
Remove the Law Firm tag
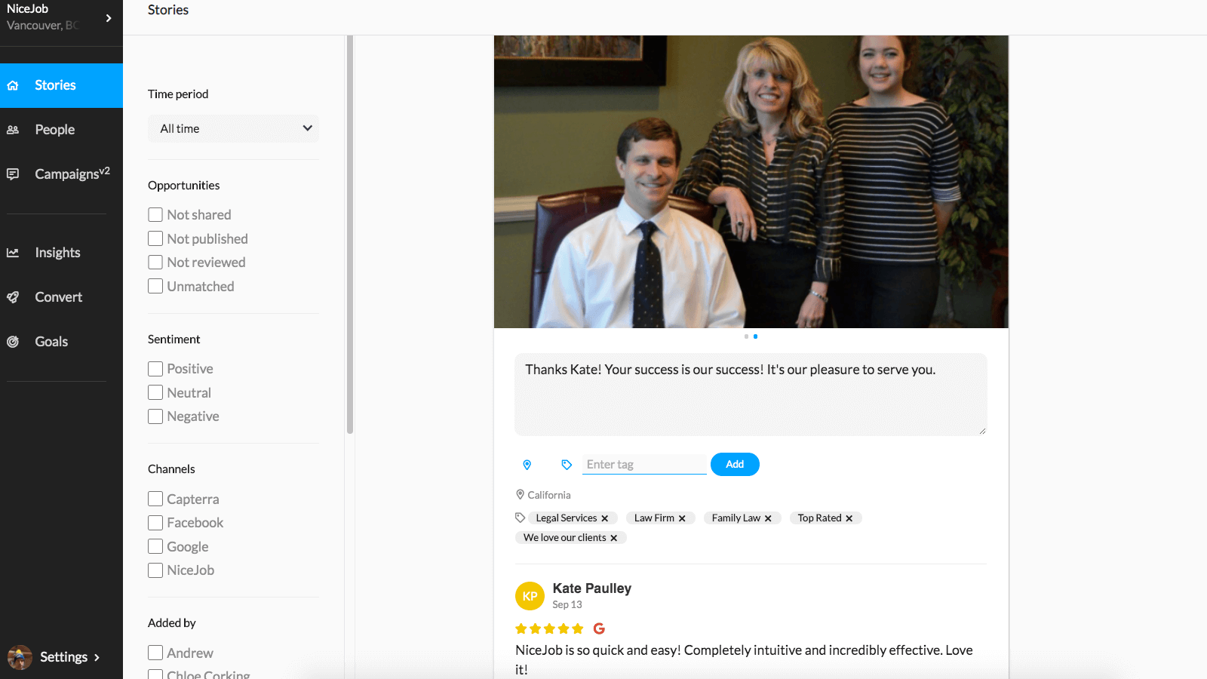click(682, 518)
